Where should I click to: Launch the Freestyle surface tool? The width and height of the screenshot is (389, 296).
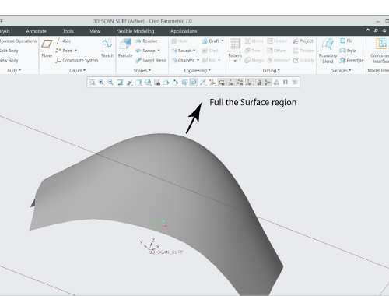[352, 61]
